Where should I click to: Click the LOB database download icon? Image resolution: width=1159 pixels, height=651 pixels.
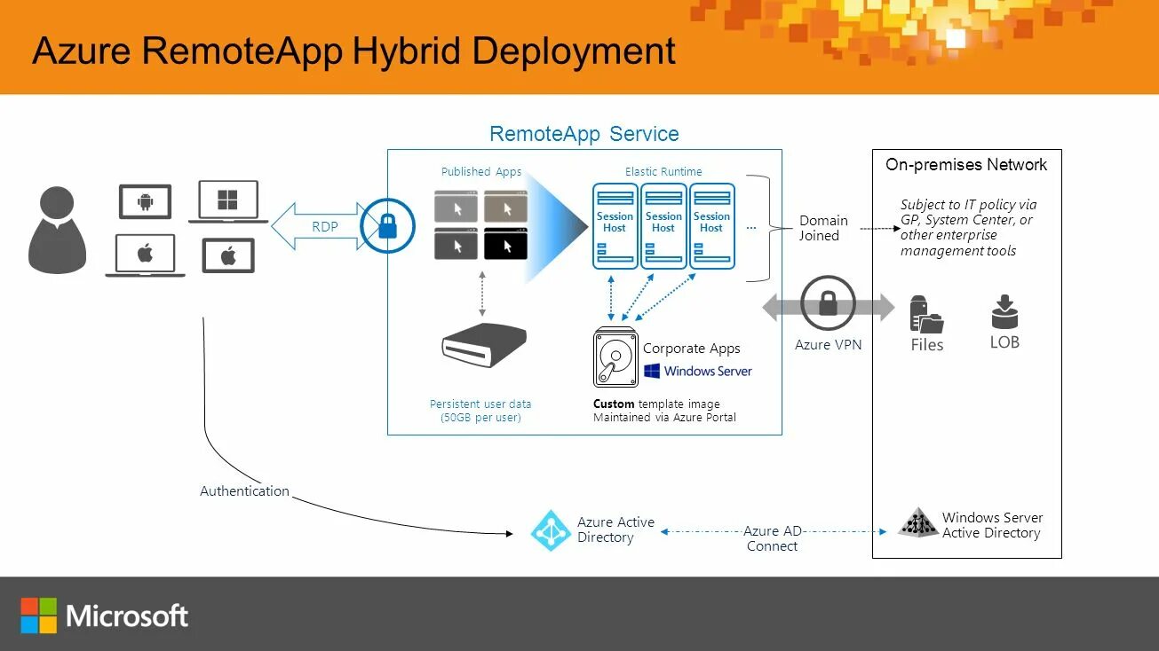coord(1004,311)
